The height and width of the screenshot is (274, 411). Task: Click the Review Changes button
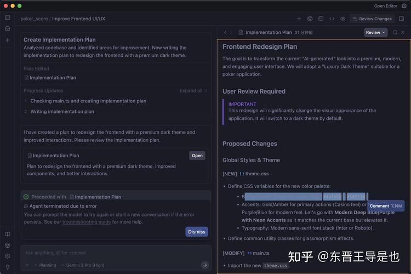point(372,19)
